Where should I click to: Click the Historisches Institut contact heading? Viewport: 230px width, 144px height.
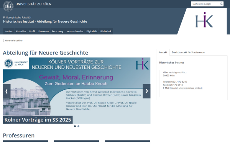171,63
